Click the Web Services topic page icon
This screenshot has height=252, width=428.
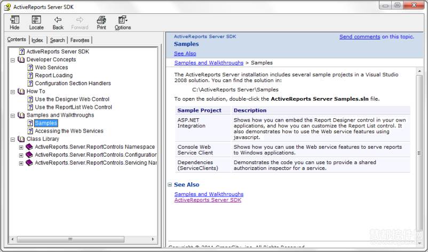pos(30,67)
